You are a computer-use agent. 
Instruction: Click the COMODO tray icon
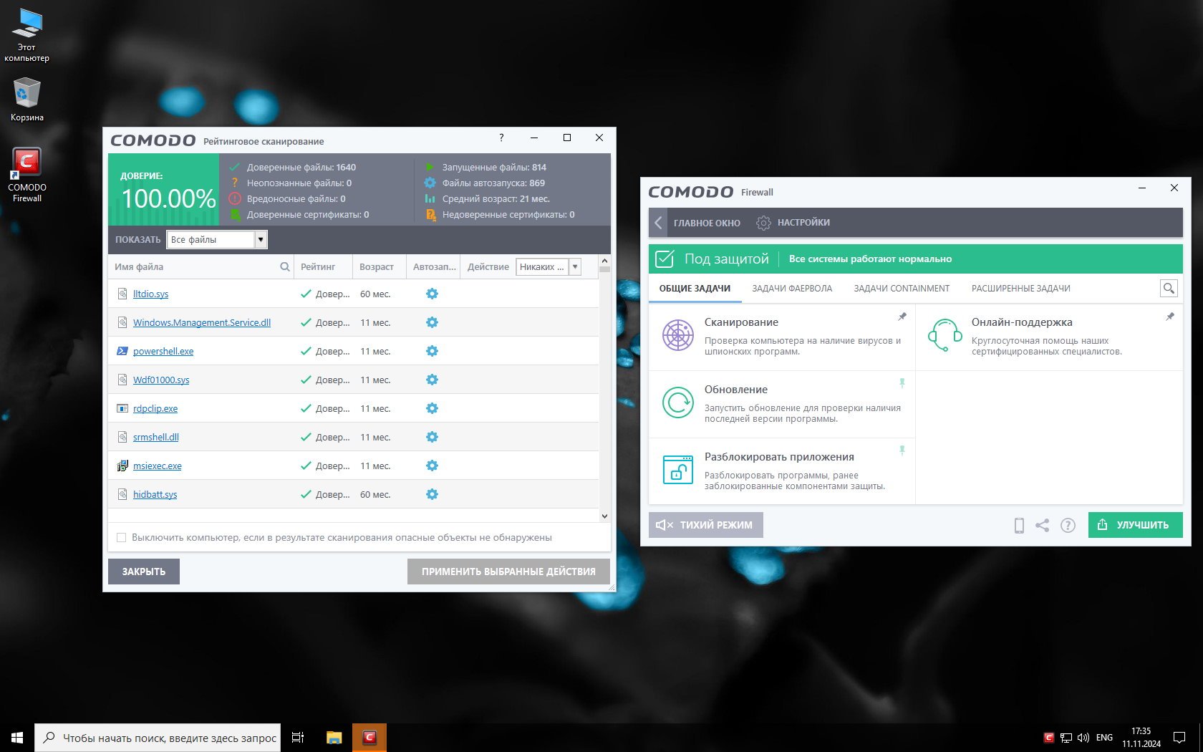[x=1048, y=738]
